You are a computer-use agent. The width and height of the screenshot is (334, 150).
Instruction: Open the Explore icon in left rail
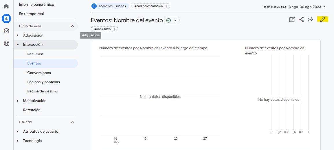6,31
